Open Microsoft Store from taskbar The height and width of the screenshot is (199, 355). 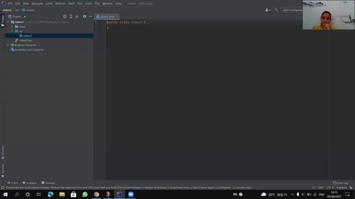tap(73, 194)
